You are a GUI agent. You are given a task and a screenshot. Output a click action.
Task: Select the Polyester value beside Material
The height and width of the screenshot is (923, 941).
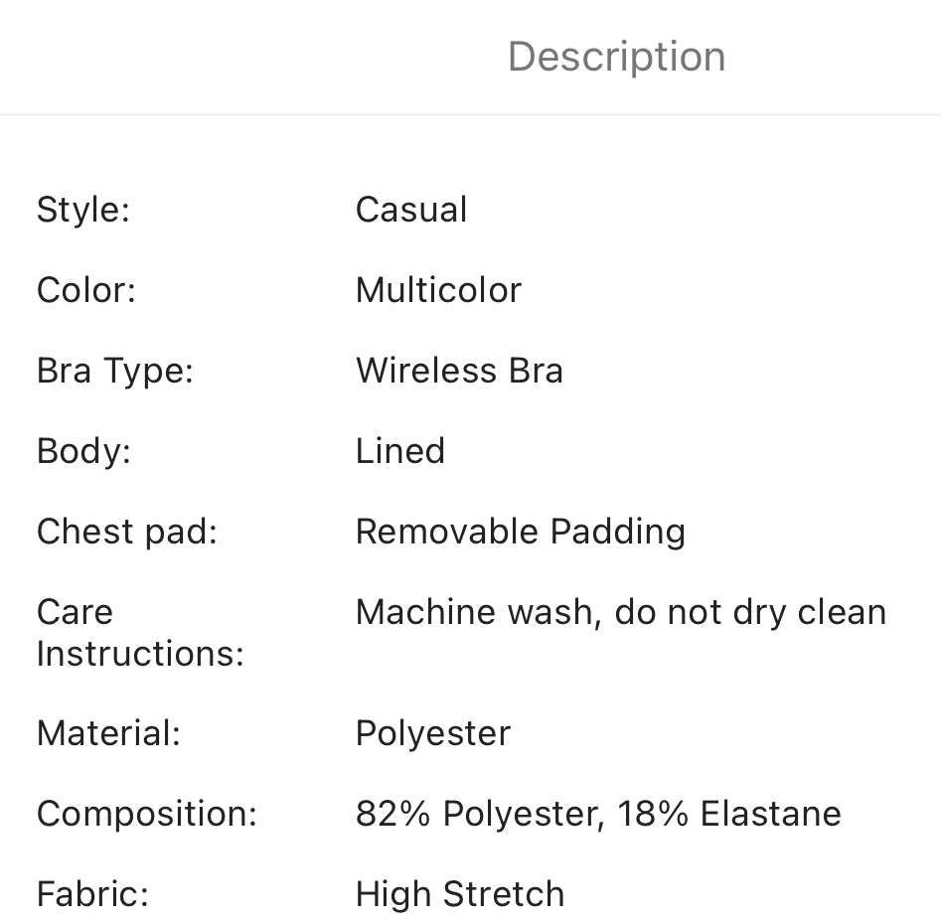click(433, 733)
